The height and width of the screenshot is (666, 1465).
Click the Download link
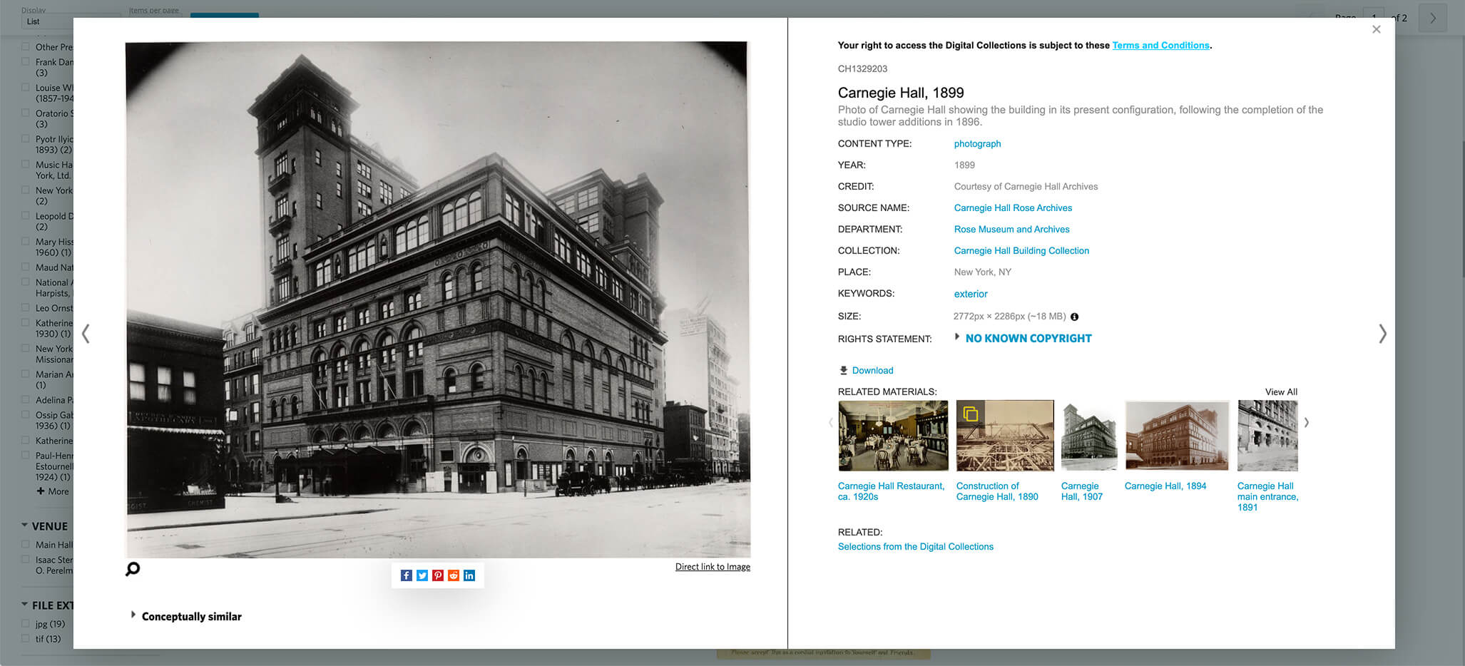click(872, 370)
